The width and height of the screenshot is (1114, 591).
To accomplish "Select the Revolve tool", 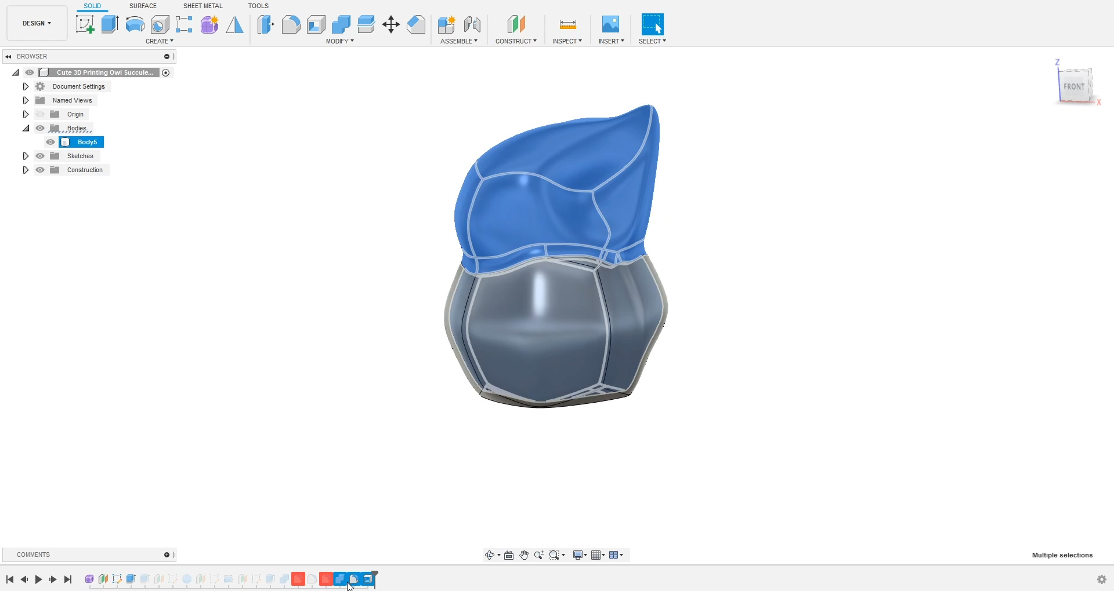I will pos(135,24).
